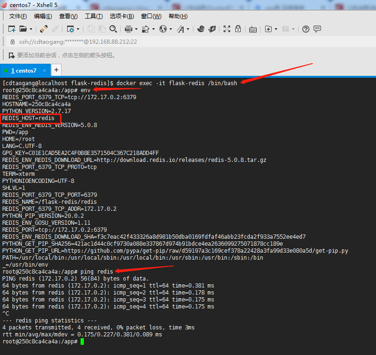Viewport: 376px width, 355px height.
Task: Click the 'REDIS_ENV_GOSU_VERSION=1.11' line
Action: 46,223
